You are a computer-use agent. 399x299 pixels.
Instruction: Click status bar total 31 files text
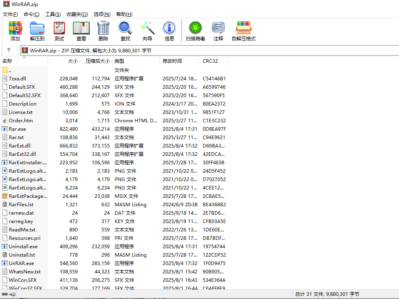click(327, 294)
